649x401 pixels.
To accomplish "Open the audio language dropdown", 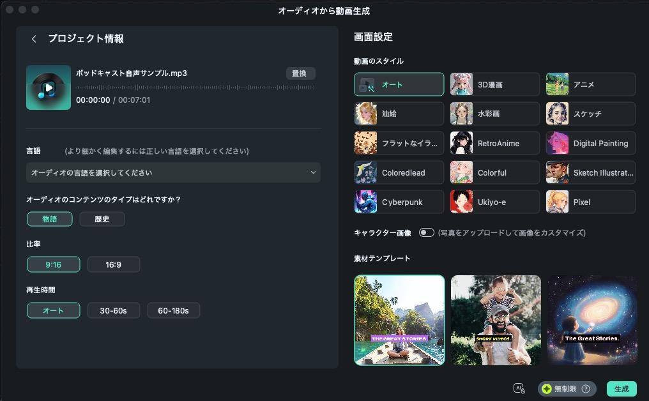I will (172, 172).
